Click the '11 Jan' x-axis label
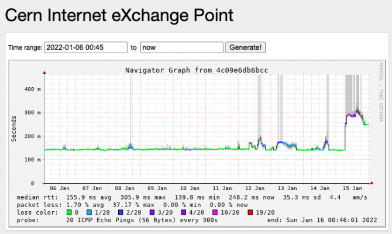This screenshot has height=234, width=392. [222, 188]
